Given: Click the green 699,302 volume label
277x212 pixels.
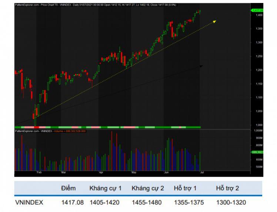Looking at the screenshot, I should 257,152.
